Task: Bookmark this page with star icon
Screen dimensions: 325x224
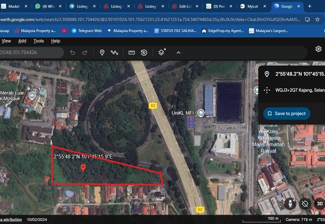Action: (x=317, y=19)
